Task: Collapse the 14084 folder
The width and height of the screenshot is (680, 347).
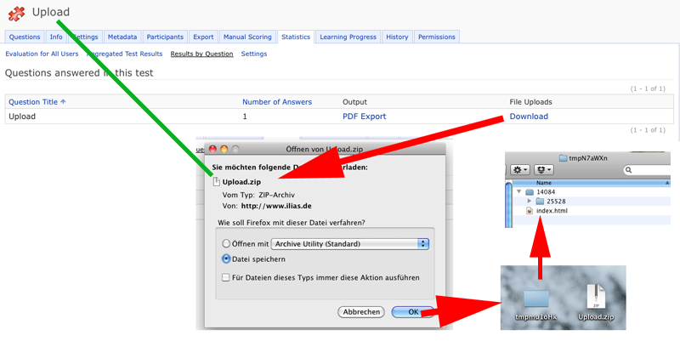Action: coord(518,191)
